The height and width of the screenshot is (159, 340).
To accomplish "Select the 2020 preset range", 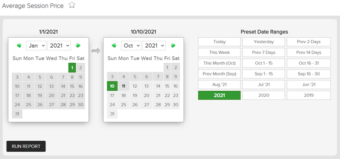I will [x=263, y=95].
